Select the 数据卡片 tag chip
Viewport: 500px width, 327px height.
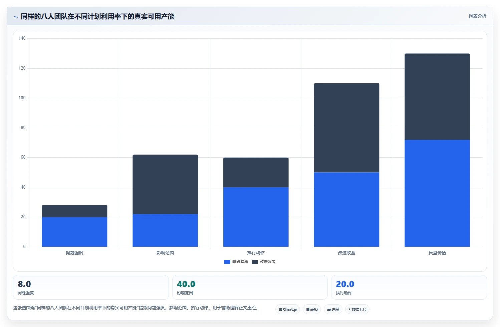point(357,309)
